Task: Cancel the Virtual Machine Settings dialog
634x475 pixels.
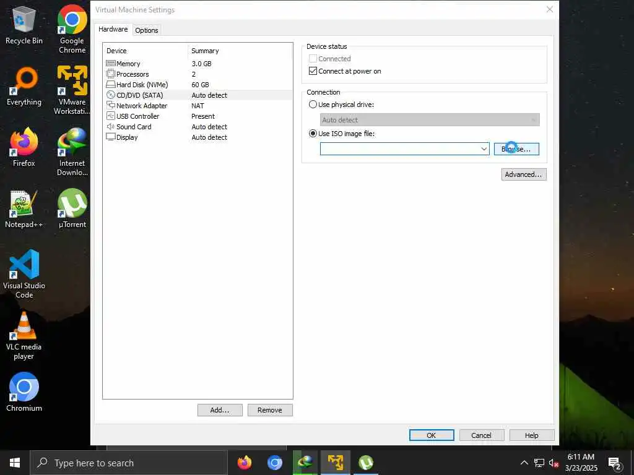Action: pyautogui.click(x=481, y=435)
